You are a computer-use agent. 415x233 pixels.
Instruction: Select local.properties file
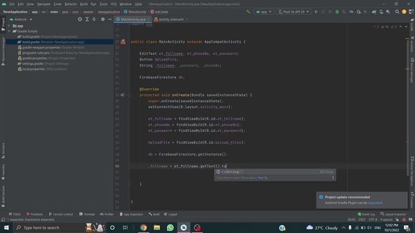pyautogui.click(x=42, y=69)
